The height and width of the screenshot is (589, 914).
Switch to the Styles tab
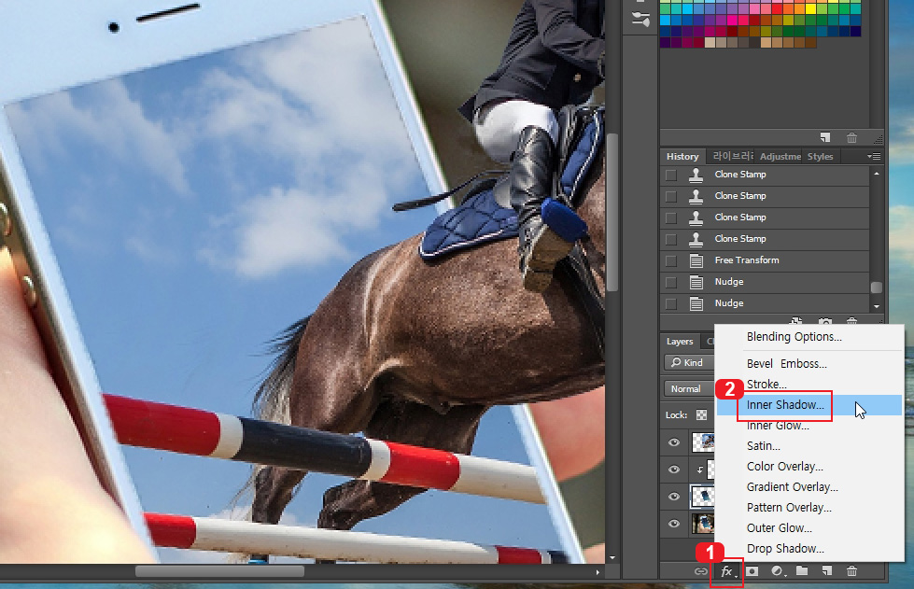tap(820, 156)
